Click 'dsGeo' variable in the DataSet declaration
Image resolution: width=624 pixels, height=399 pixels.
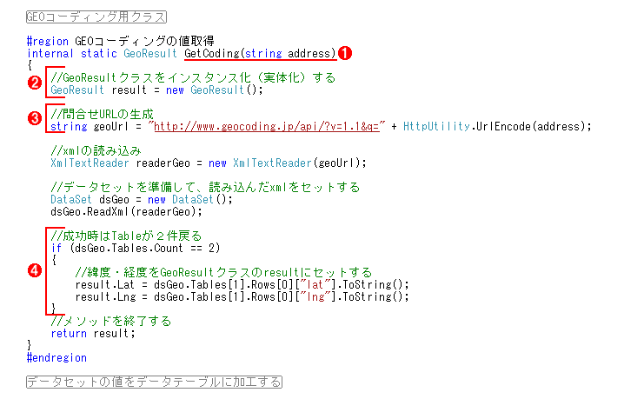(114, 200)
